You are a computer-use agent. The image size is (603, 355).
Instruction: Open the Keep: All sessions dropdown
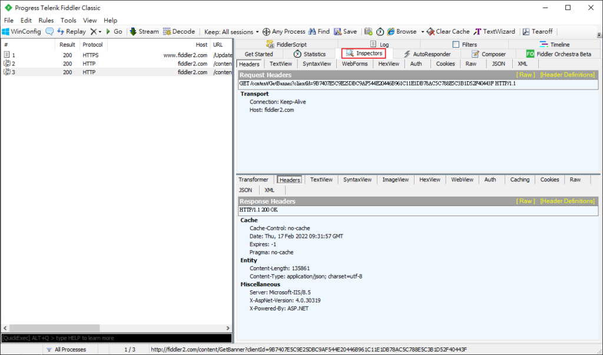click(231, 32)
